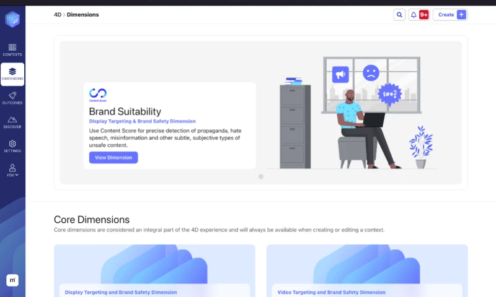Click the Brand Suitability heading
Image resolution: width=496 pixels, height=297 pixels.
[x=125, y=111]
